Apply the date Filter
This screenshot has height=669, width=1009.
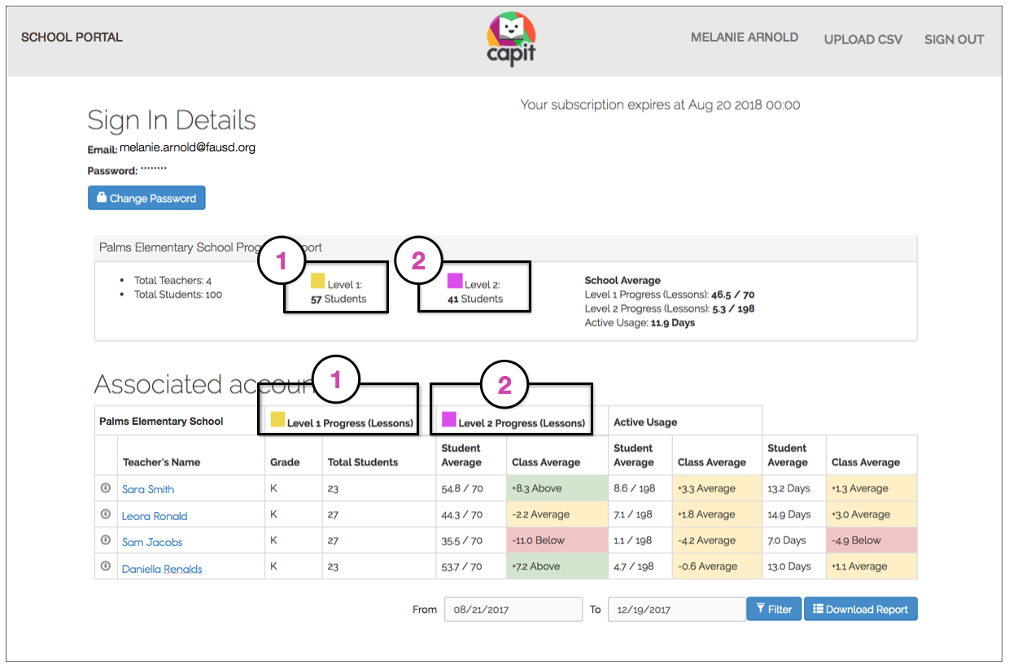click(x=774, y=608)
